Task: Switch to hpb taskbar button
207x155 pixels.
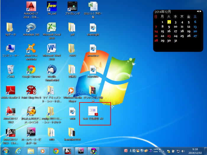Action: (81, 151)
